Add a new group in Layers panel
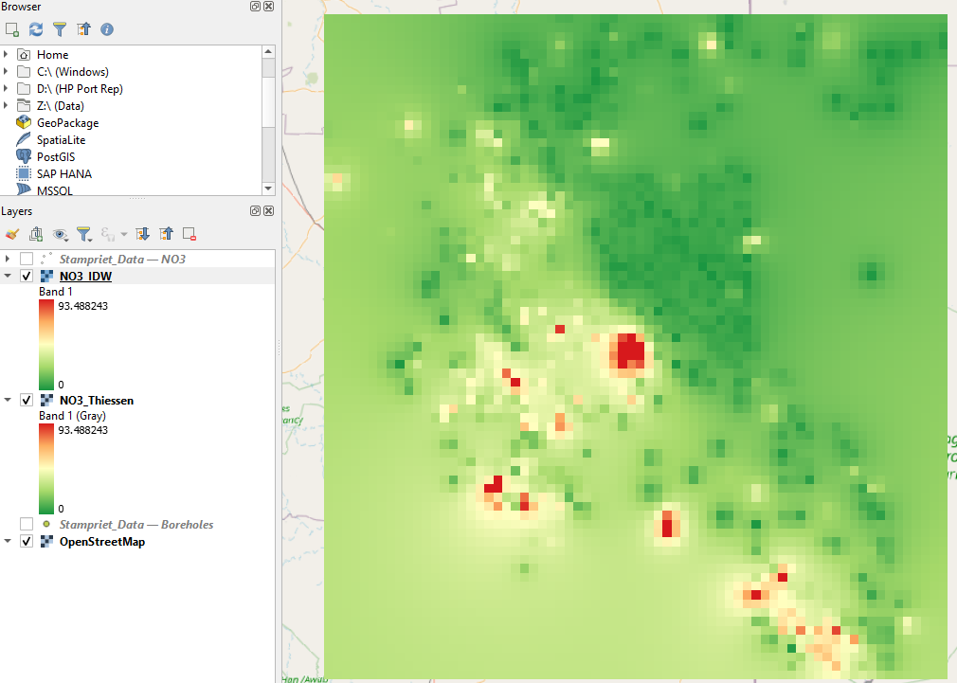 click(x=36, y=233)
